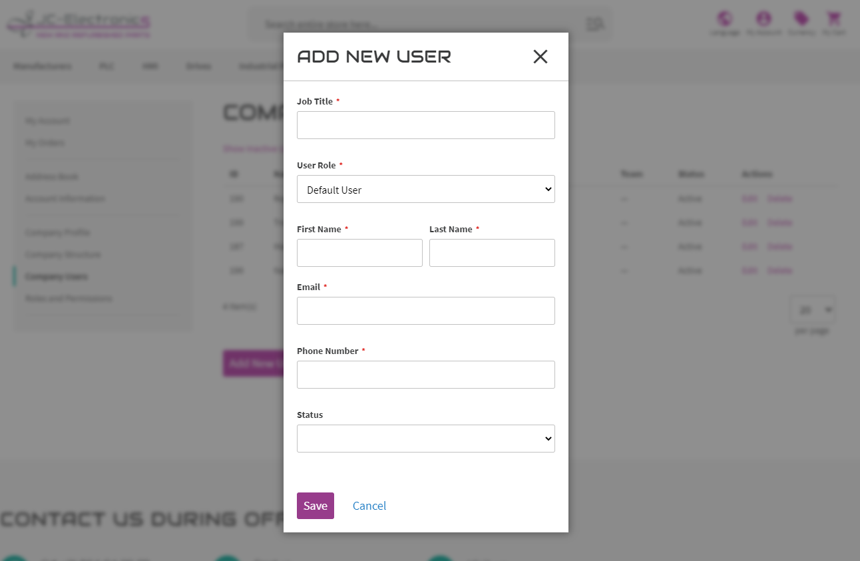Screen dimensions: 860x561
Task: Open the My Account icon in header
Action: (x=763, y=19)
